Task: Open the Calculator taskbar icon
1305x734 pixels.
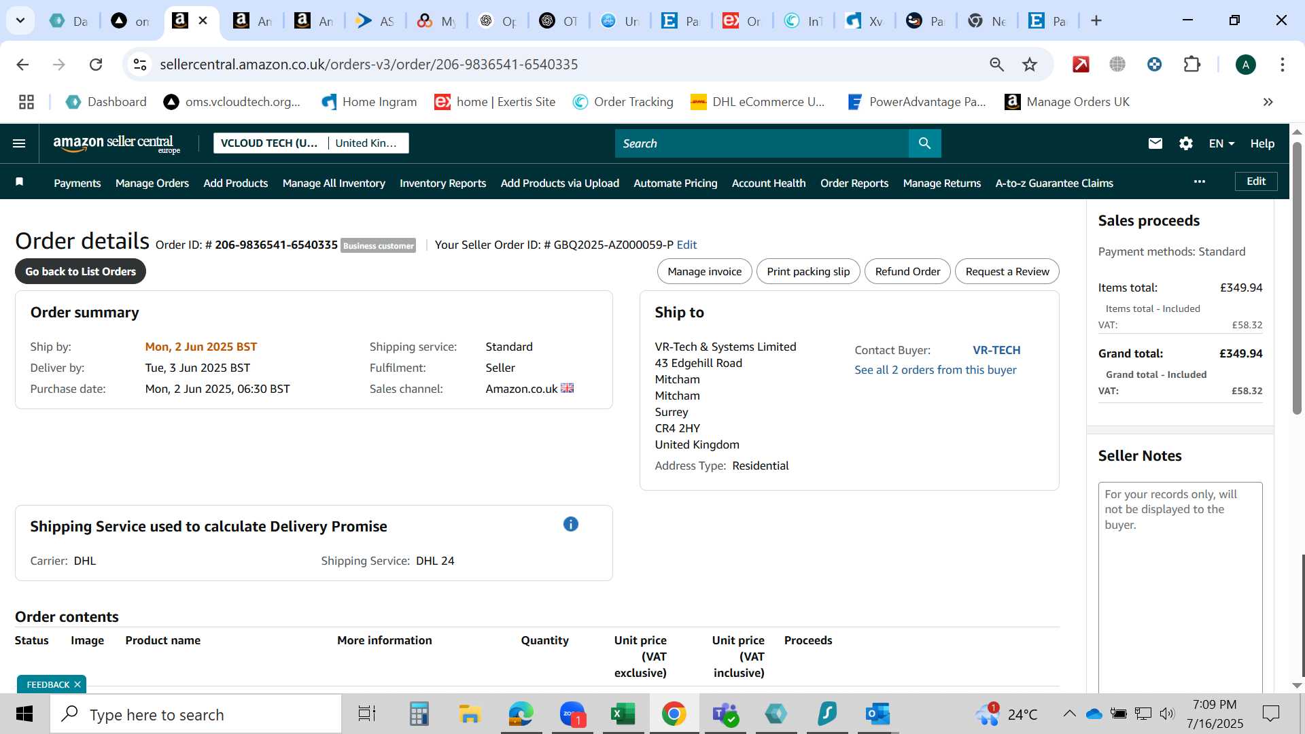Action: pyautogui.click(x=419, y=714)
